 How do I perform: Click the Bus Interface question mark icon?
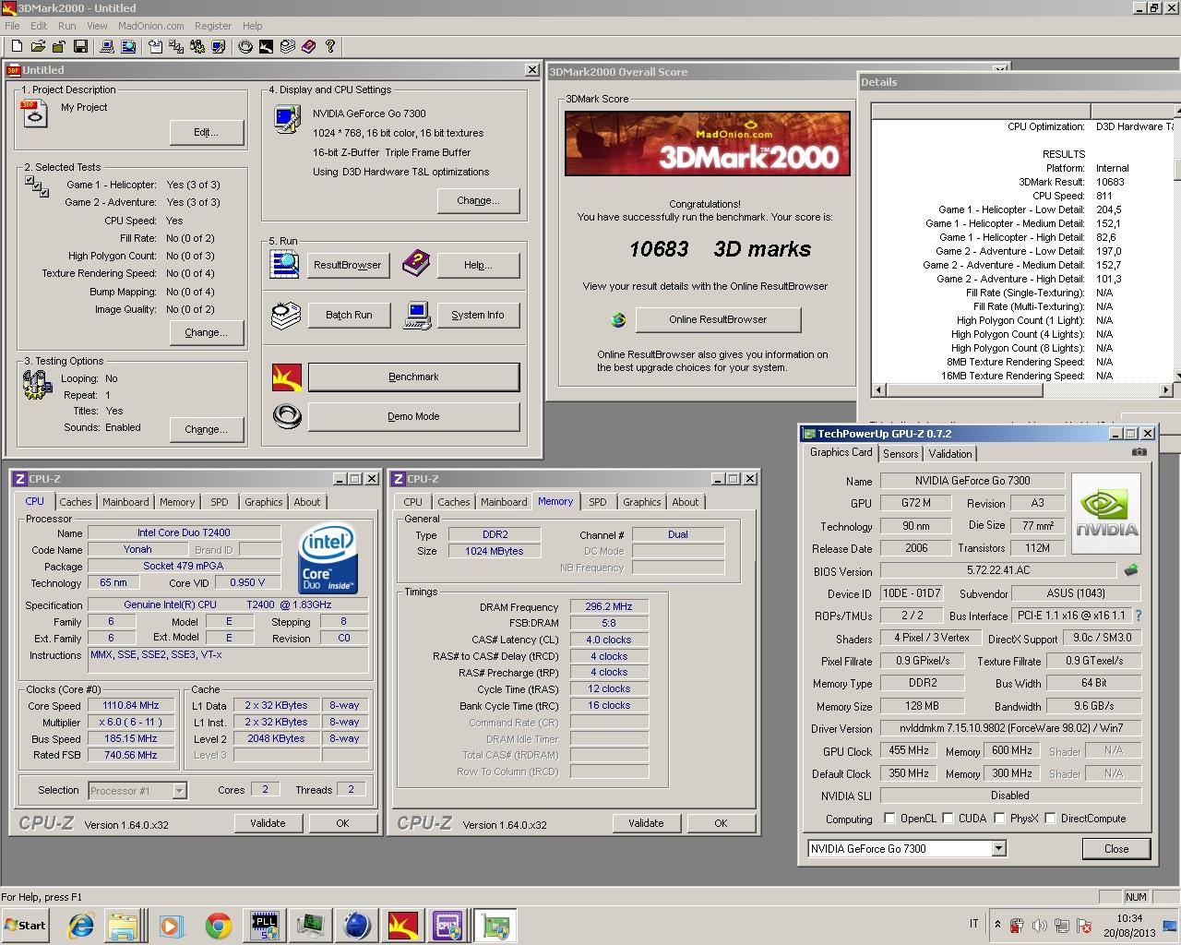click(x=1138, y=616)
